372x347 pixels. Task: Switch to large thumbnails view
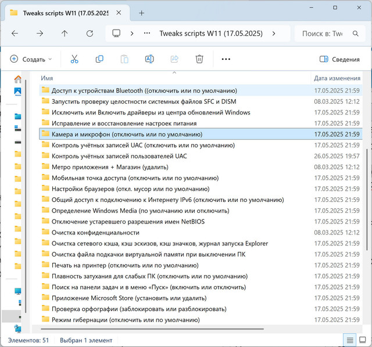pos(362,341)
